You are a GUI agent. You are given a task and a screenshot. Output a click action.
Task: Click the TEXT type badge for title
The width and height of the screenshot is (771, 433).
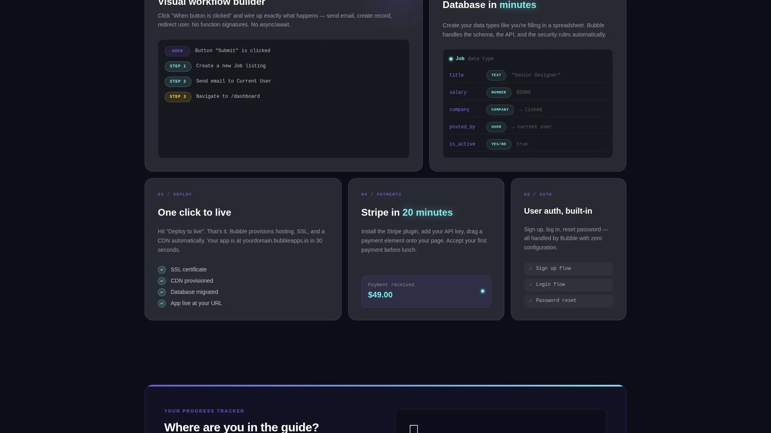click(496, 75)
